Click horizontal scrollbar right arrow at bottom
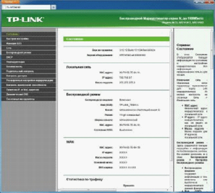Screen dimensions: 215x193 [x=168, y=190]
